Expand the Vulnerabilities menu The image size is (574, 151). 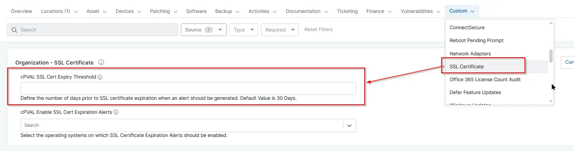coord(421,11)
